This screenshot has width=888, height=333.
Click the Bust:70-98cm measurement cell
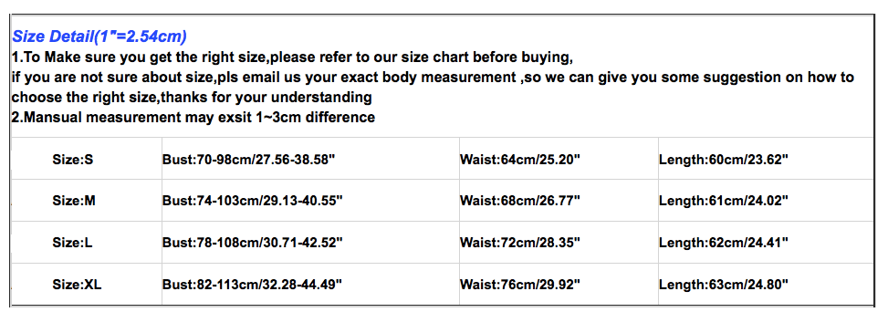click(x=310, y=159)
